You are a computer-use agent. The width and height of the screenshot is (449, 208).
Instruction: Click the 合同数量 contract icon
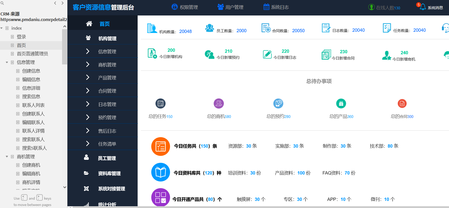(x=266, y=28)
